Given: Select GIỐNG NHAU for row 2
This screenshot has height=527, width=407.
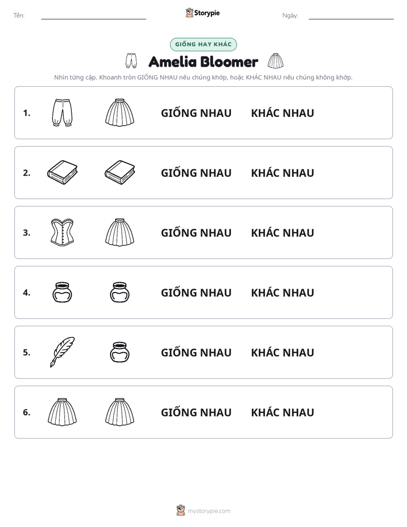Looking at the screenshot, I should (x=196, y=172).
